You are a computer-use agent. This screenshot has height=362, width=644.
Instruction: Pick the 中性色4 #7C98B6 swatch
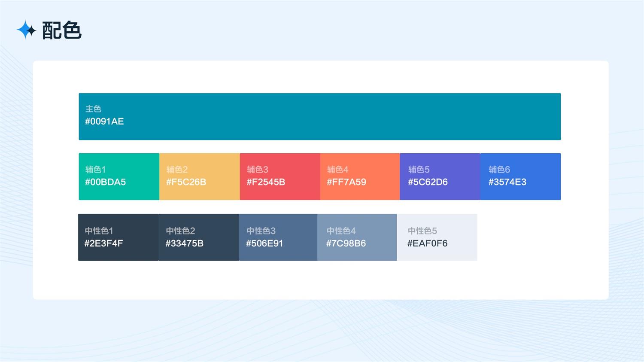(x=357, y=237)
